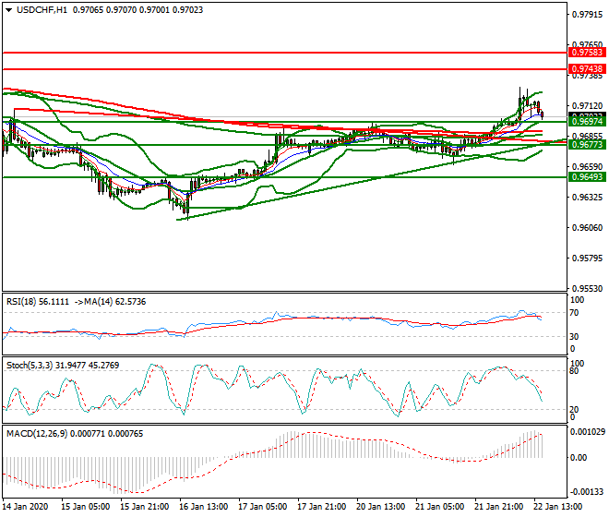
Task: Click the 0.95530 price scale value
Action: pos(587,289)
